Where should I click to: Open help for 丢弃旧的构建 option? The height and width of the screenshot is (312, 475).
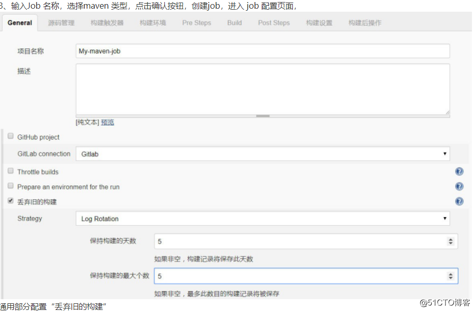[459, 201]
